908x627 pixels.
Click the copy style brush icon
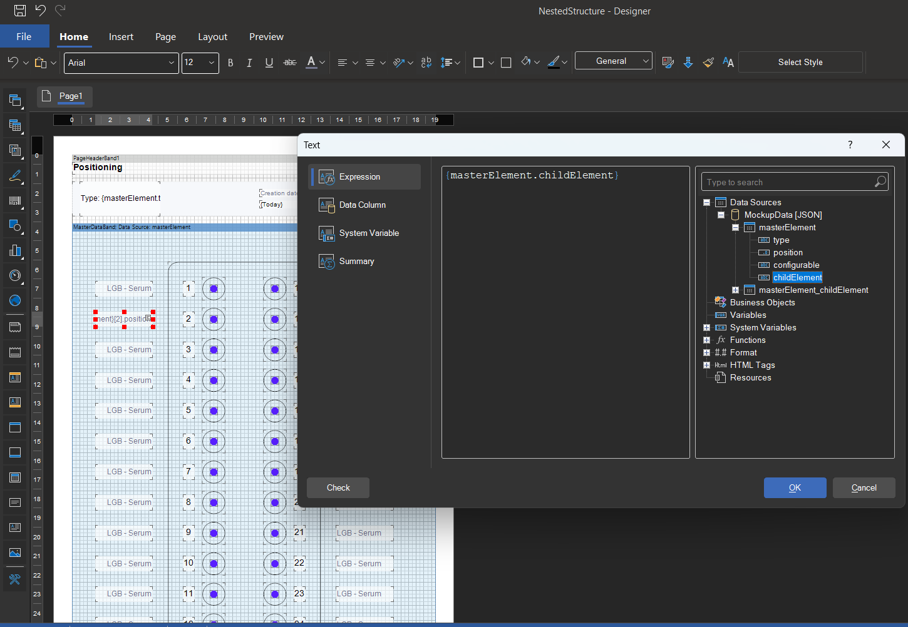(708, 63)
